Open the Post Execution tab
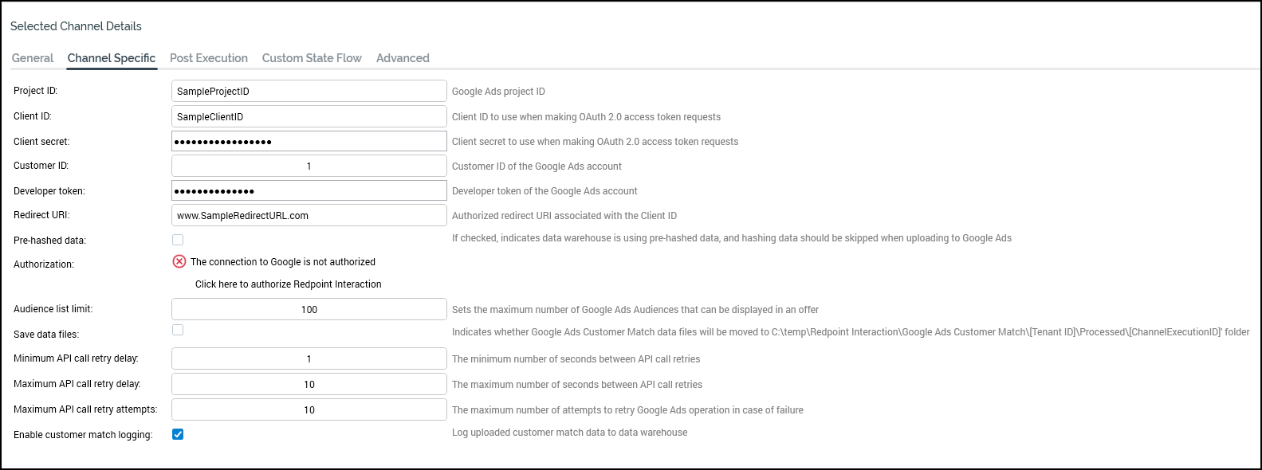 pyautogui.click(x=209, y=58)
